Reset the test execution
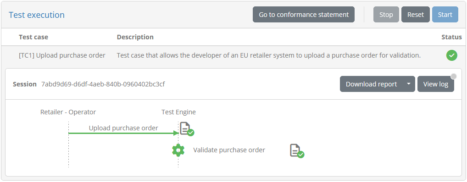The image size is (467, 182). coord(416,15)
